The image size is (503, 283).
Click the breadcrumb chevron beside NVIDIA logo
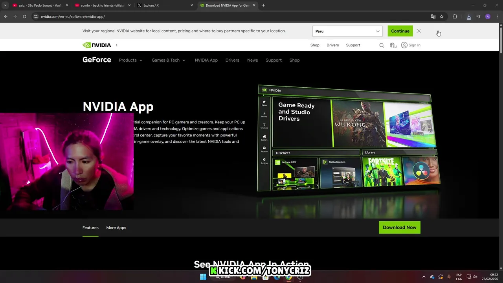[x=116, y=45]
